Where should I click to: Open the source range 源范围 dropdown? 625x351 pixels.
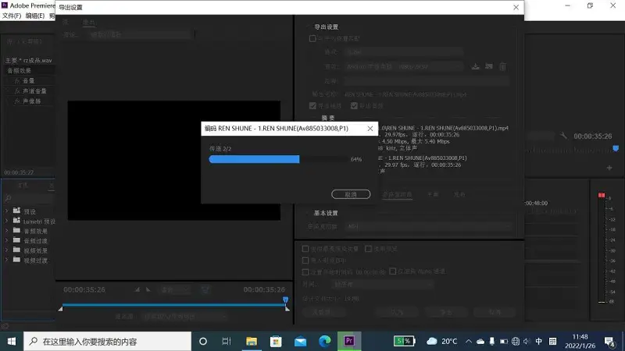click(x=184, y=317)
